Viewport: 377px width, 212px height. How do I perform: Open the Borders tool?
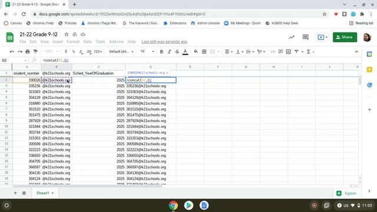coord(204,52)
